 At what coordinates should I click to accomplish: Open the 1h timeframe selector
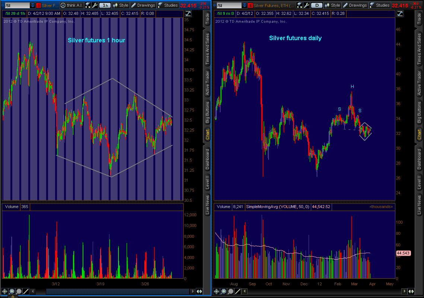pyautogui.click(x=105, y=5)
